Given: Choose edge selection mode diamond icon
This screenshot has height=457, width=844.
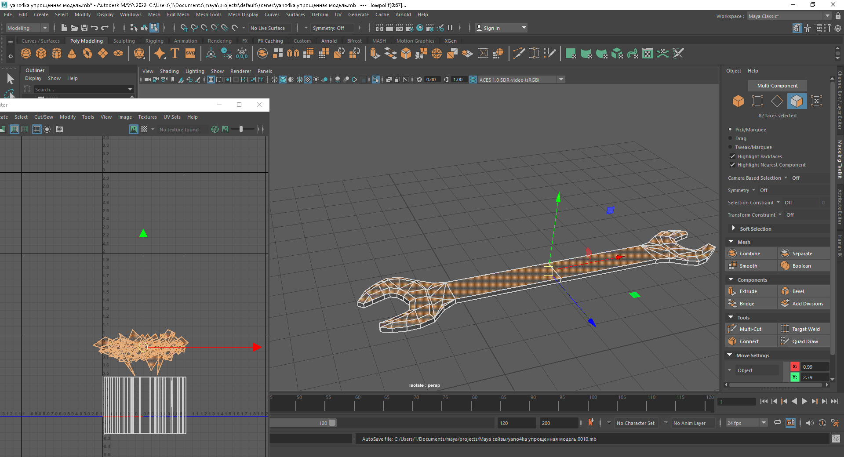Looking at the screenshot, I should coord(777,101).
